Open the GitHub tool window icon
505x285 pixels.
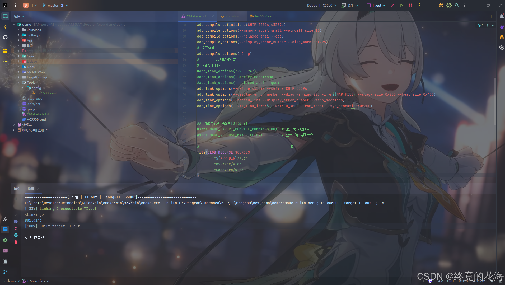coord(5,37)
